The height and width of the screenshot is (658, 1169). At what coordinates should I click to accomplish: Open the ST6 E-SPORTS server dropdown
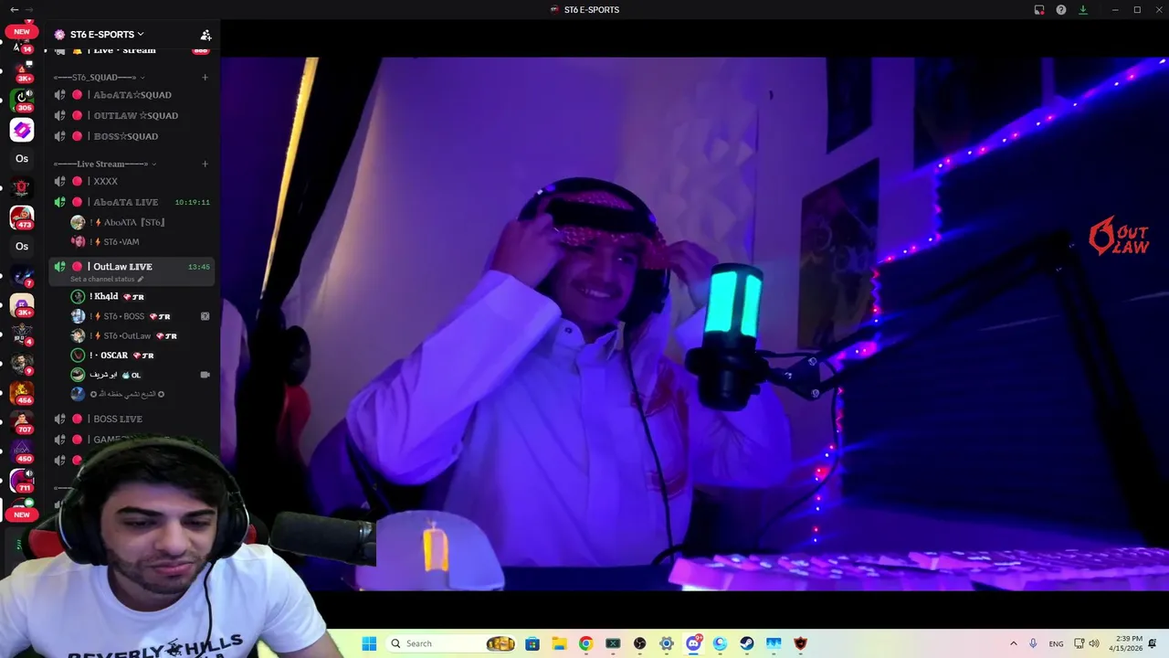107,35
